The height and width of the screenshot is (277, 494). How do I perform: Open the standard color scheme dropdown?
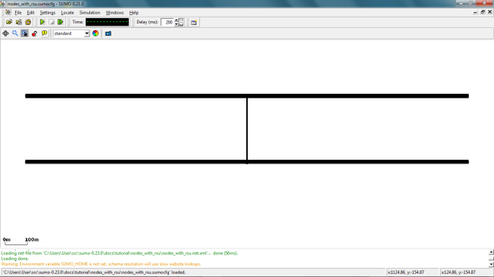71,33
